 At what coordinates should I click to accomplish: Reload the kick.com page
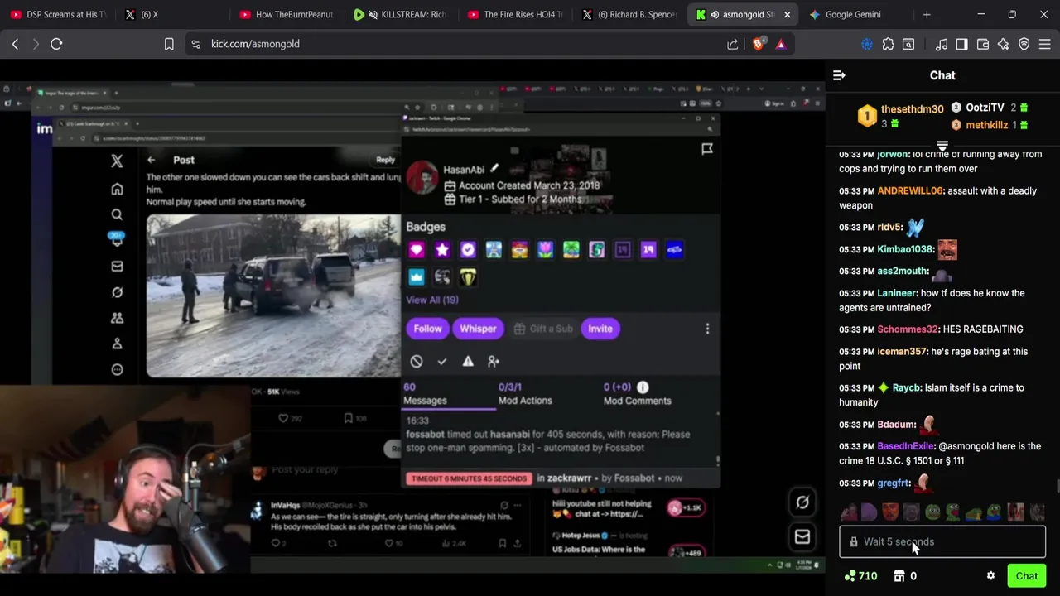coord(56,44)
